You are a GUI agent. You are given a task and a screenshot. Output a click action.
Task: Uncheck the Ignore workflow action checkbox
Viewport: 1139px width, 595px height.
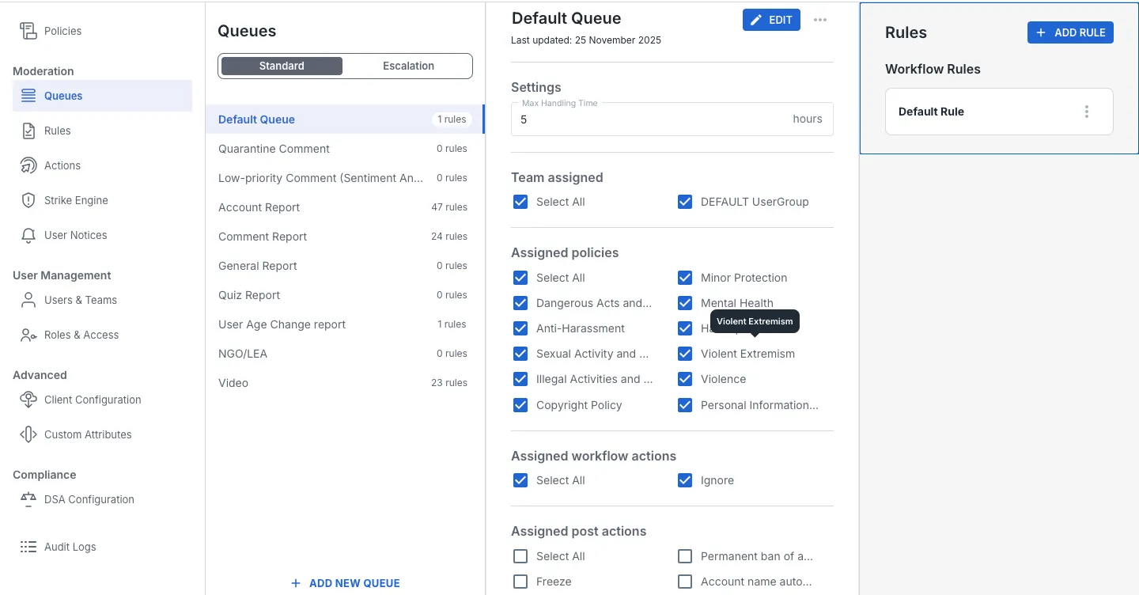click(x=685, y=480)
